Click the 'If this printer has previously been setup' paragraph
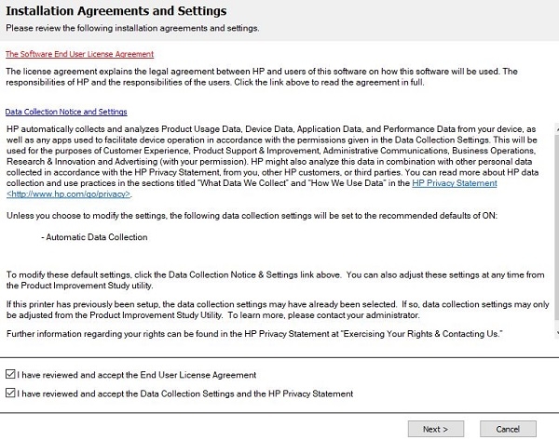Screen dimensions: 559x440 pyautogui.click(x=278, y=310)
